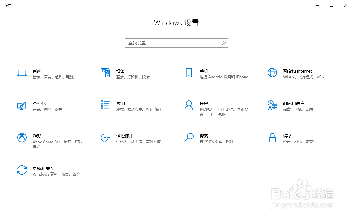The height and width of the screenshot is (217, 353).
Task: Click the 设备 printer icon
Action: pos(105,73)
